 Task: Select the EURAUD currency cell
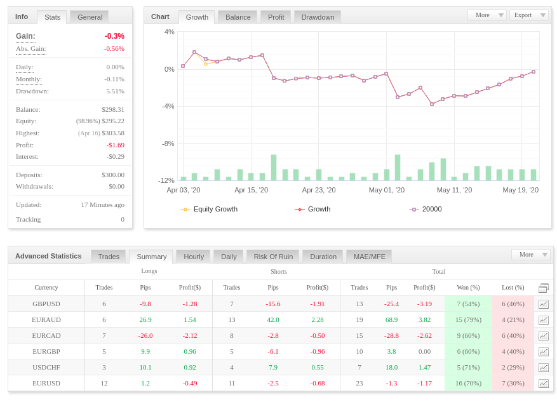[x=46, y=320]
